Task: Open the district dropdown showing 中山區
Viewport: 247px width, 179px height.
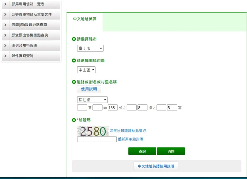Action: tap(86, 70)
